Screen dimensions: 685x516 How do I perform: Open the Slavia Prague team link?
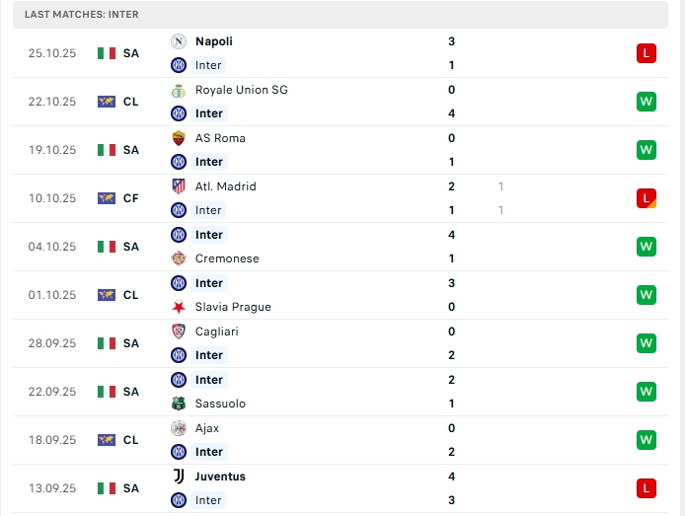coord(233,307)
